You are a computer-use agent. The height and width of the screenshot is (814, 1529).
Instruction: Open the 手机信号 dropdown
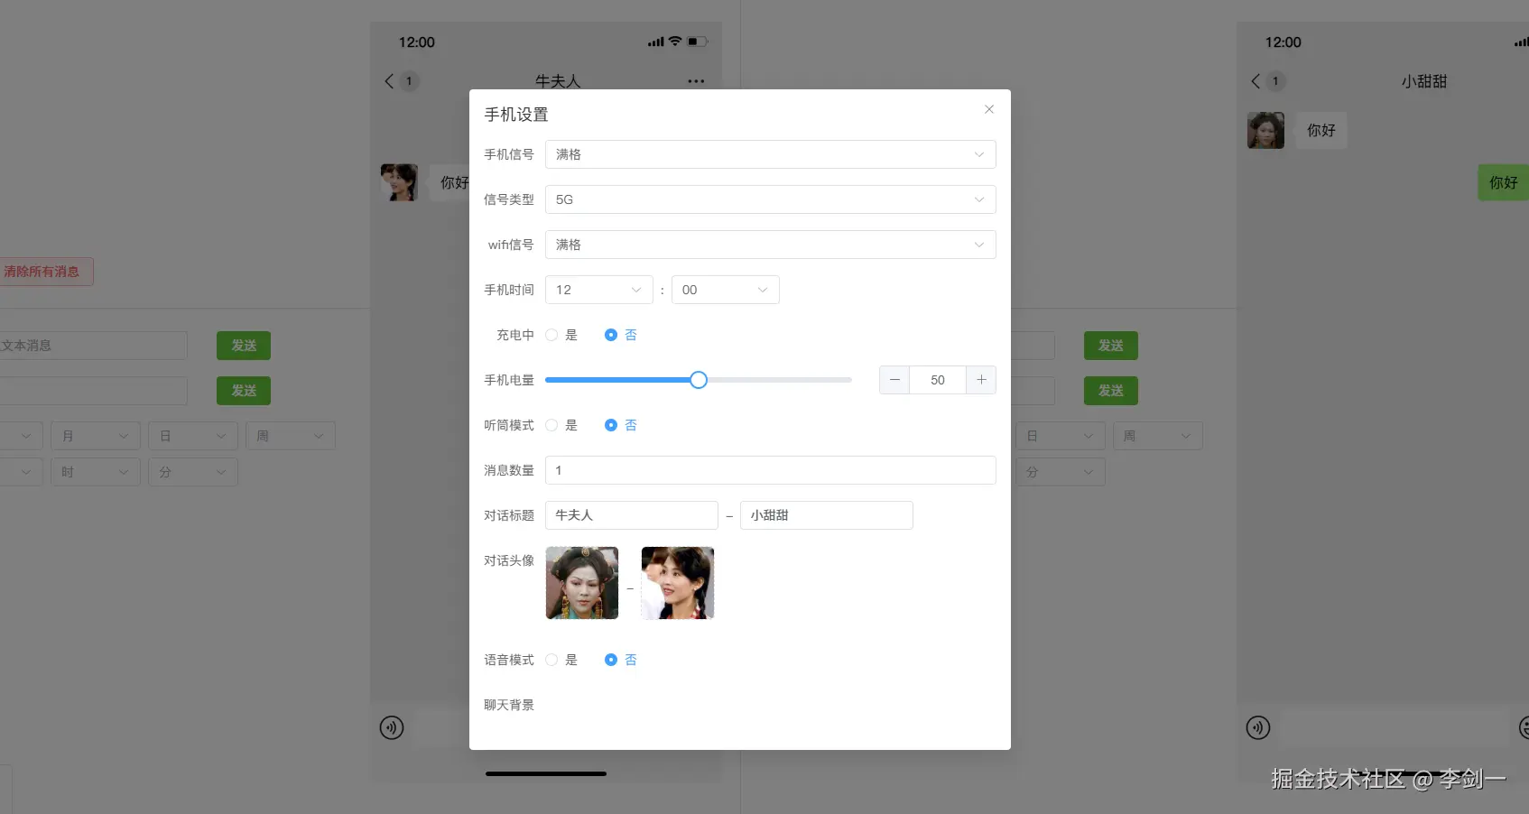(770, 154)
